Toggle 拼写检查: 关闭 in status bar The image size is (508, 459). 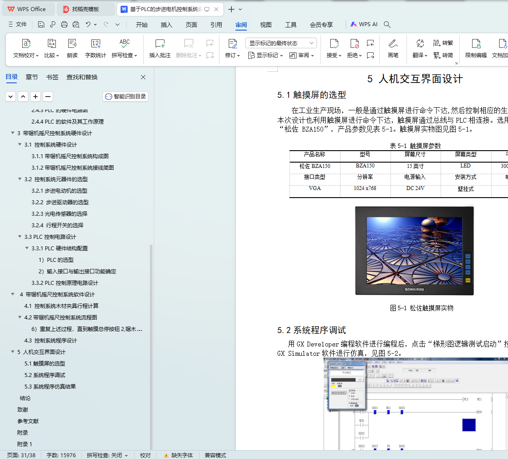tap(107, 455)
